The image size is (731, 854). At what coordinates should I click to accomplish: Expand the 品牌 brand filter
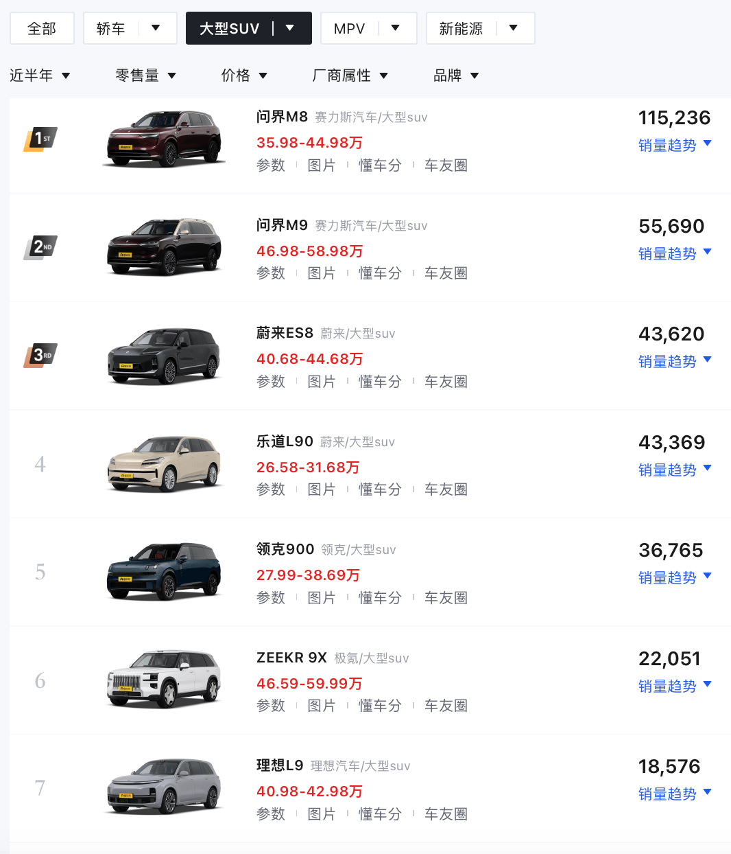456,76
